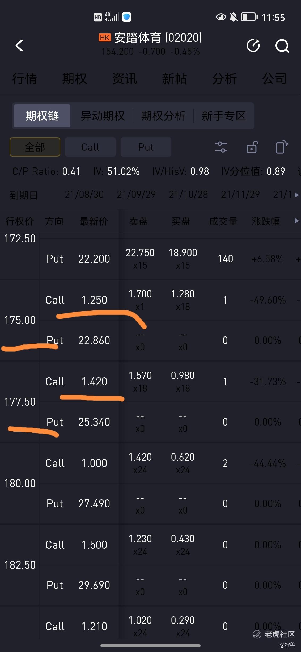
Task: Show more columns arrow in header
Action: [297, 221]
